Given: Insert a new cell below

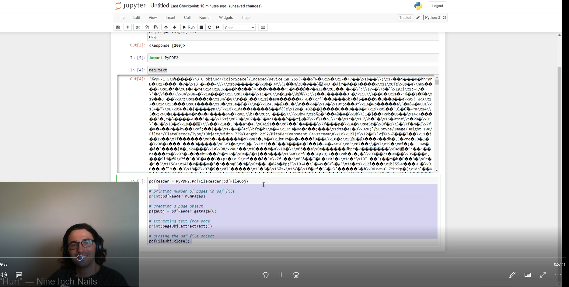Looking at the screenshot, I should (127, 27).
